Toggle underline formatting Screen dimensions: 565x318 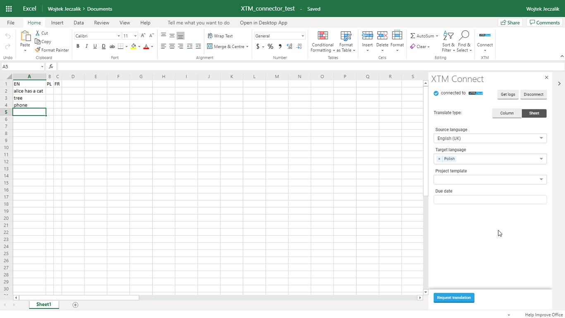[x=95, y=46]
